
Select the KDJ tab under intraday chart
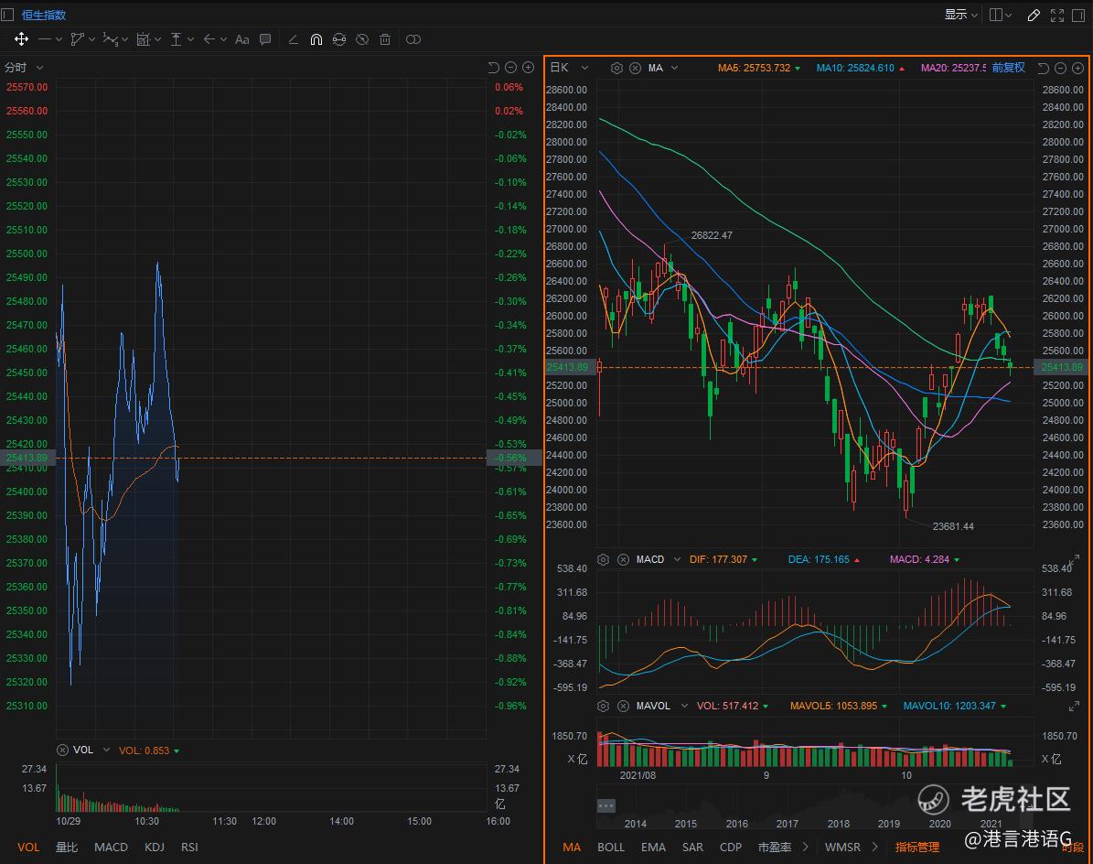pos(154,847)
